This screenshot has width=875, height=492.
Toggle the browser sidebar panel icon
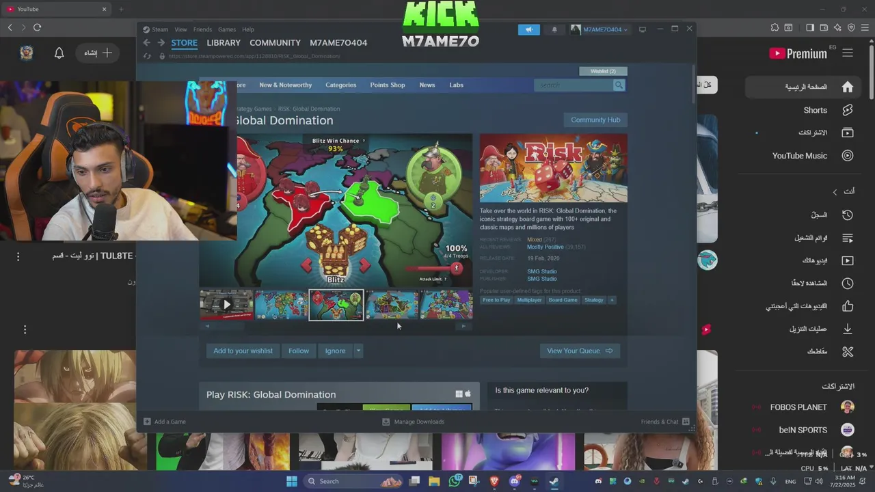[x=810, y=27]
